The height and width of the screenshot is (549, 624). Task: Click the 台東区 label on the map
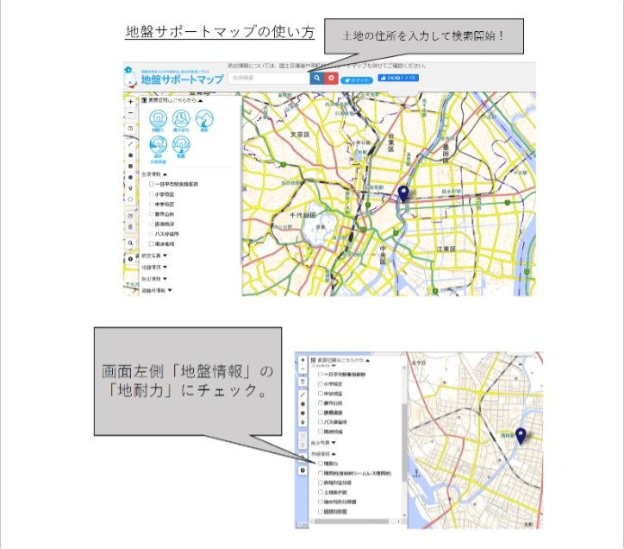[x=390, y=142]
